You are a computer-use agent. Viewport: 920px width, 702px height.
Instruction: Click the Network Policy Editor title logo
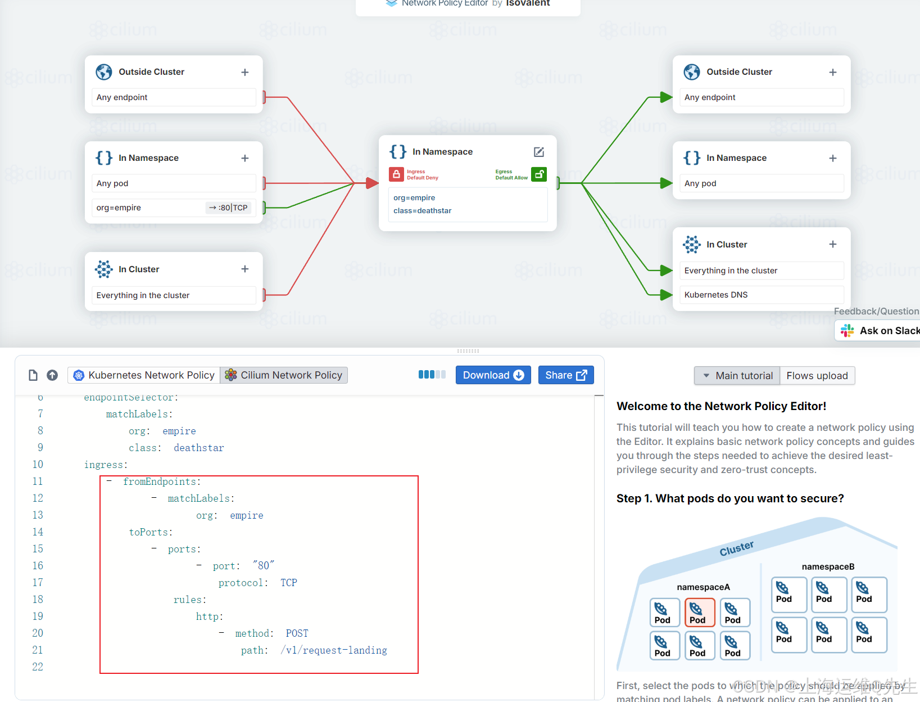click(x=392, y=3)
